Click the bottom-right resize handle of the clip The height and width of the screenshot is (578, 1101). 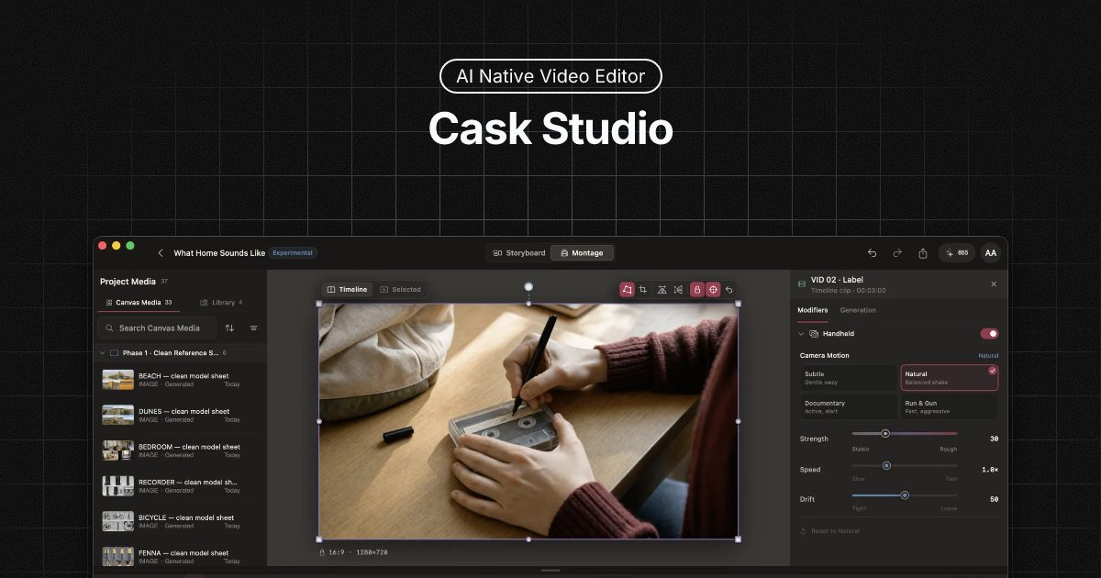tap(738, 539)
